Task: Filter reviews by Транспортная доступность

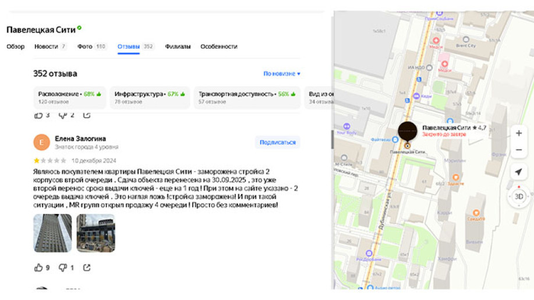Action: (x=247, y=97)
